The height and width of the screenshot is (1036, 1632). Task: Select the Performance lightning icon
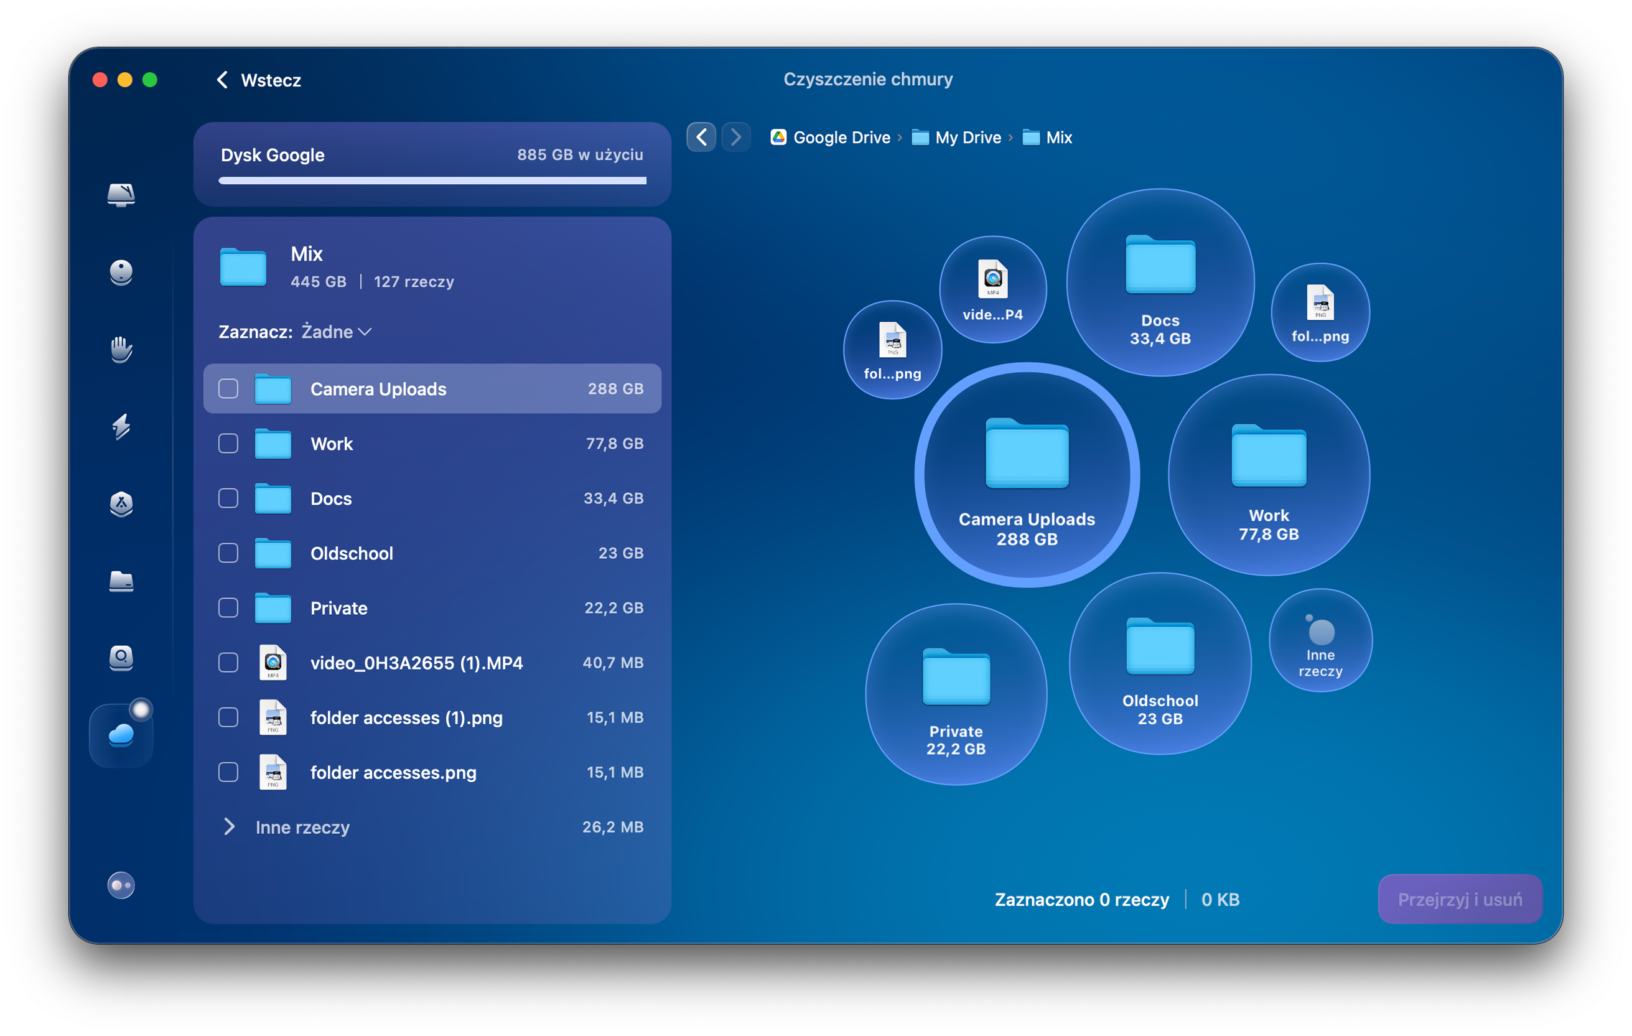click(121, 427)
